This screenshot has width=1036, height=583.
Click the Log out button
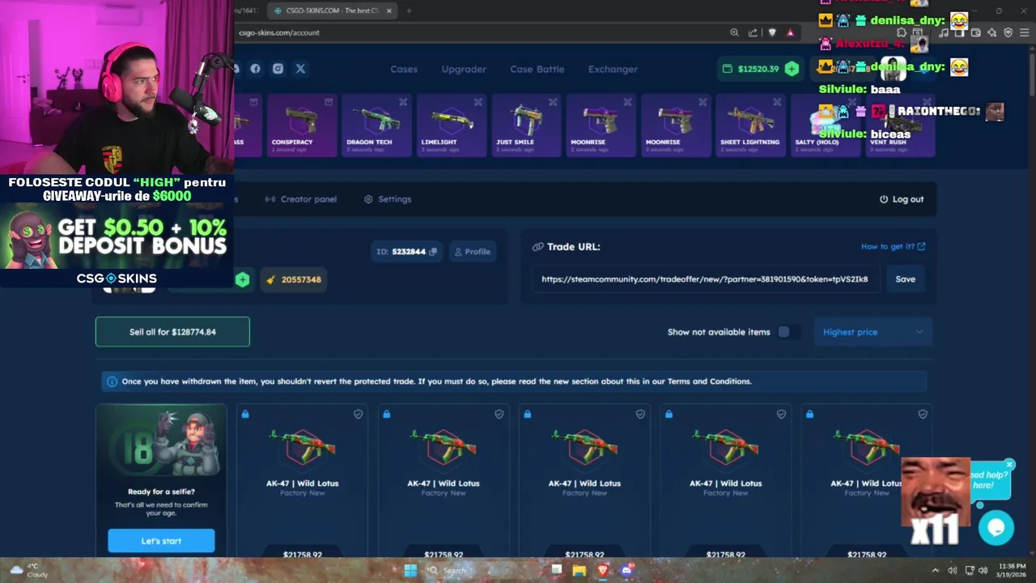[x=902, y=199]
